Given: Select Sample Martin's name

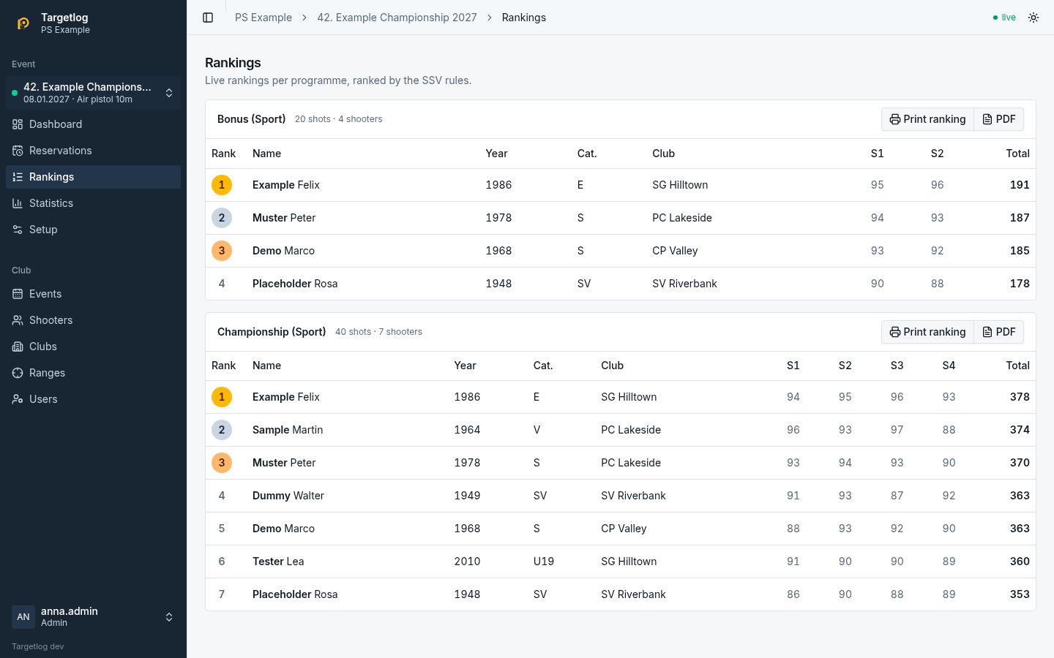Looking at the screenshot, I should [288, 430].
